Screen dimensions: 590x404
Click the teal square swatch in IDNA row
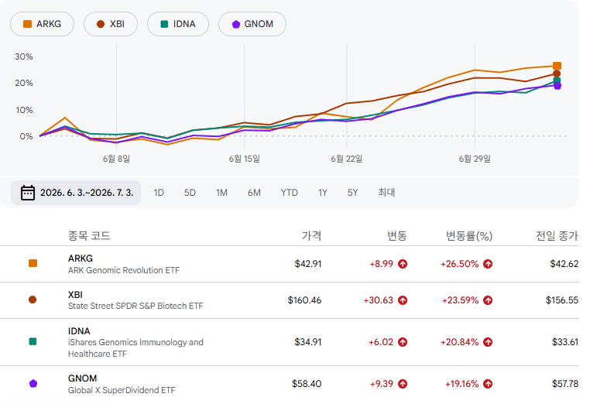point(33,341)
